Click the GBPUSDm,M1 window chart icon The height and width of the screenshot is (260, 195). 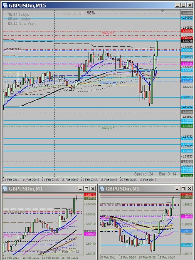[x=5, y=188]
